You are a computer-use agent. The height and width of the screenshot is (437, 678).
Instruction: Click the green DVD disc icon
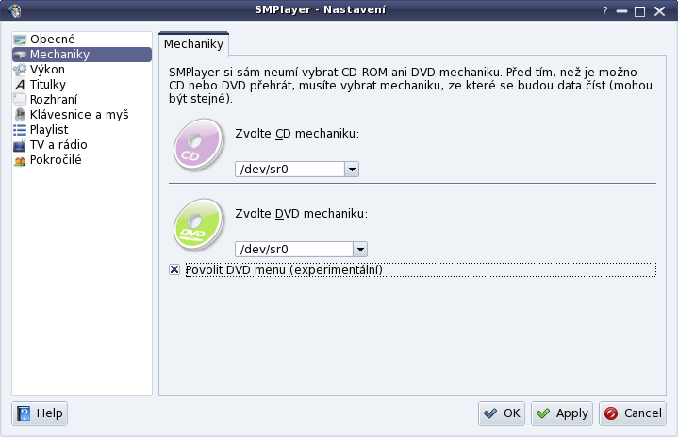pos(199,221)
